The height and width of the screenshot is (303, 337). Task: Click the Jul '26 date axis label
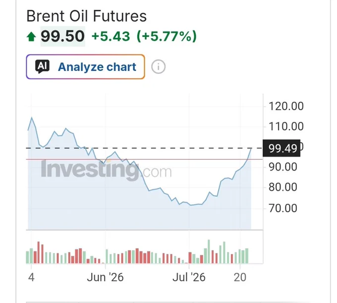click(x=189, y=277)
